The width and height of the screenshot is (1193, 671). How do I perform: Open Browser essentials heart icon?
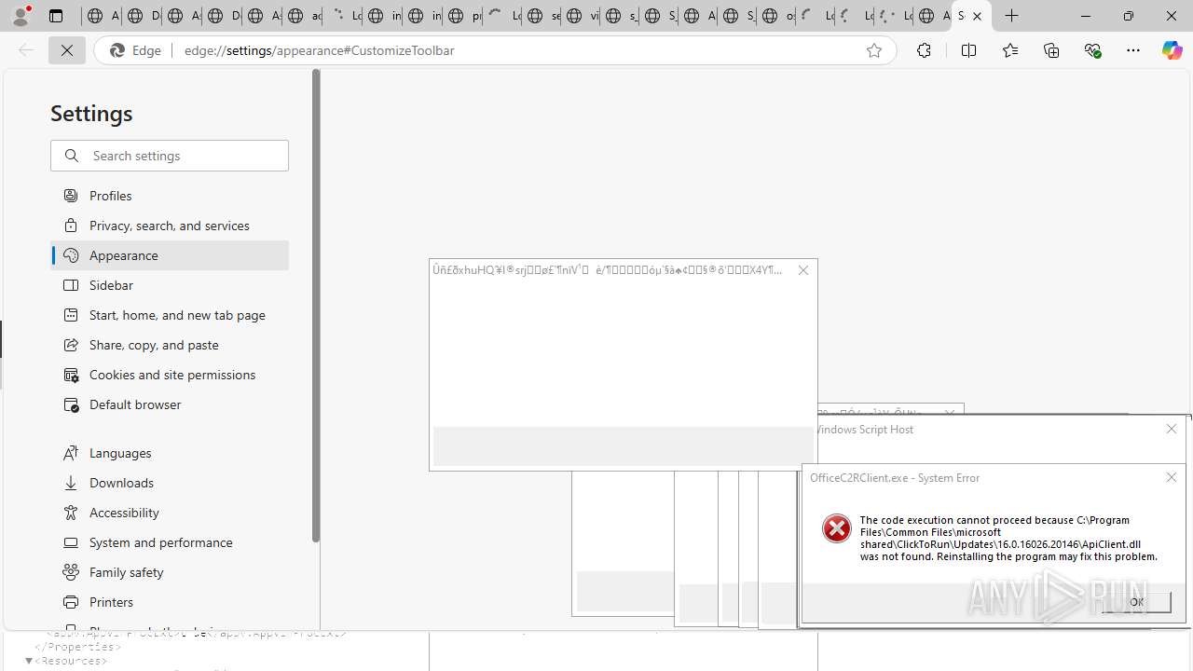coord(1092,50)
